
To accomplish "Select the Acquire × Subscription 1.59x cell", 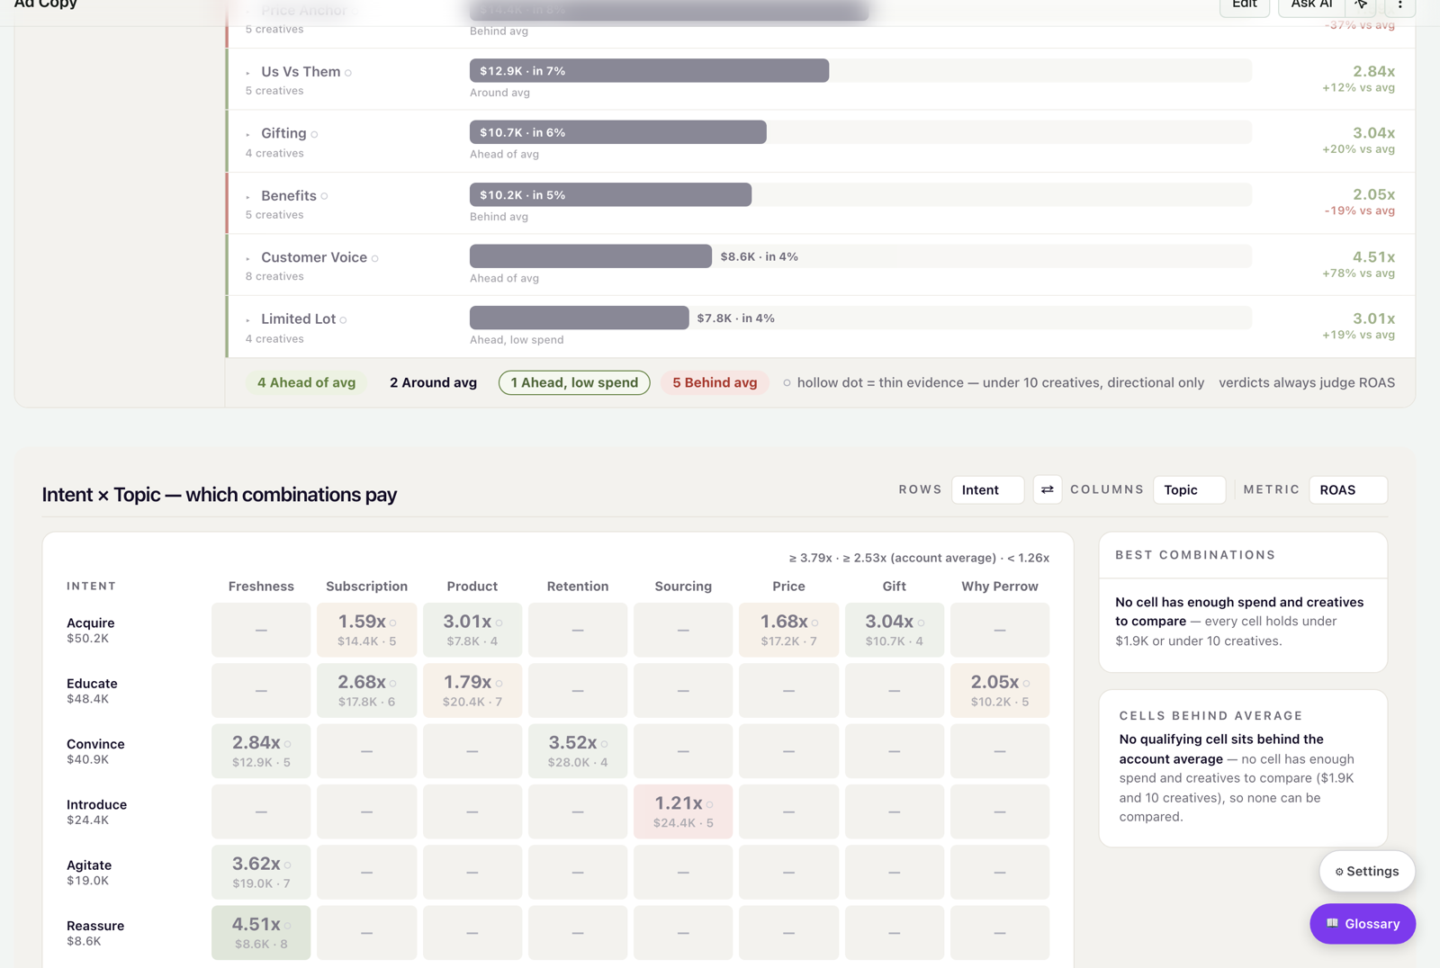I will click(366, 630).
